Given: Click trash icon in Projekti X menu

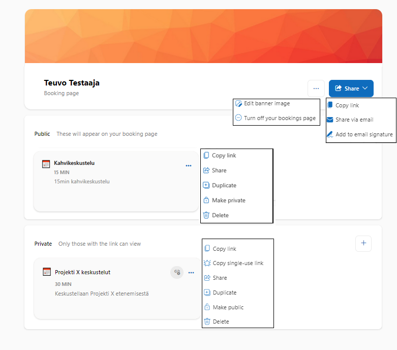Looking at the screenshot, I should (207, 322).
